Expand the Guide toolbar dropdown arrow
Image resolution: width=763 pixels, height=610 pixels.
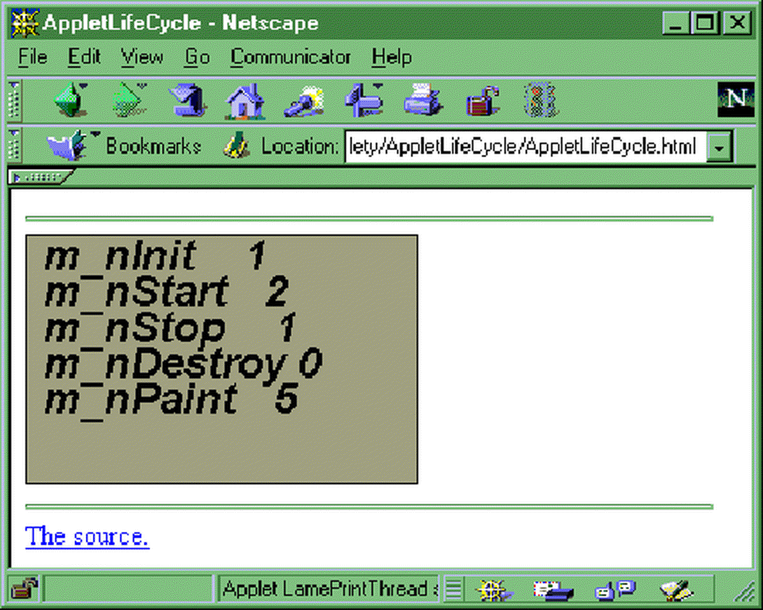pyautogui.click(x=376, y=85)
